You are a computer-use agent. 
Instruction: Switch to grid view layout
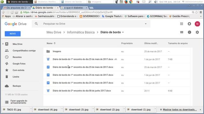[x=182, y=32]
